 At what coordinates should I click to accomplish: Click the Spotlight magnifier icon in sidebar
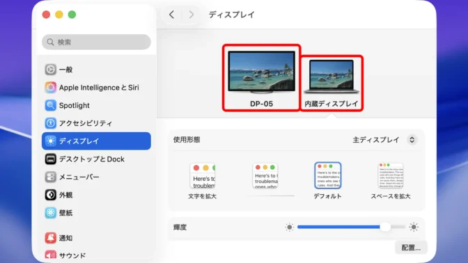tap(50, 105)
